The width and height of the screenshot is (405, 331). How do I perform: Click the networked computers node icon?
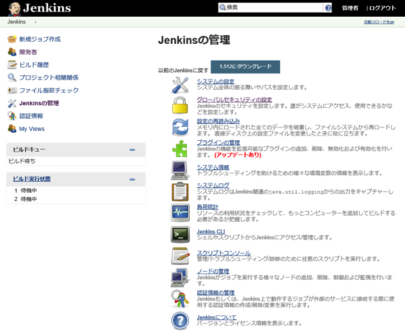click(180, 277)
